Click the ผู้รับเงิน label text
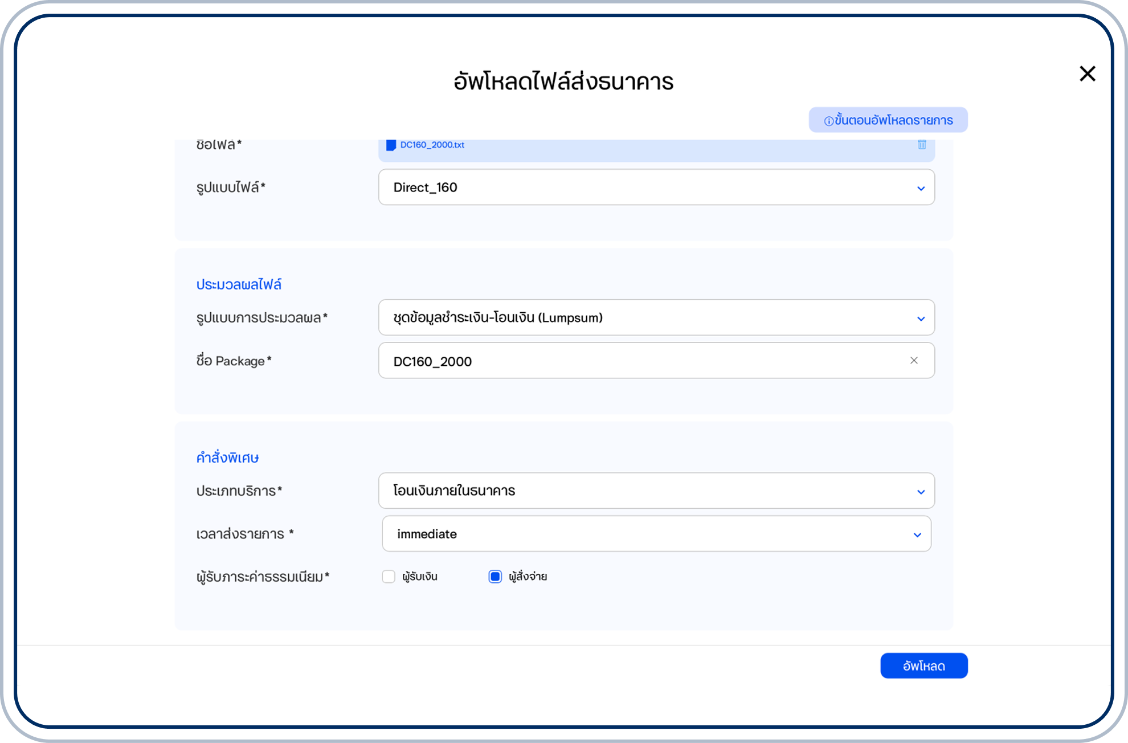Screen dimensions: 1128x743 click(420, 577)
